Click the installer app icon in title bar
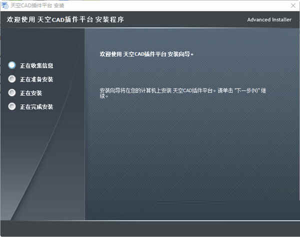300x237 pixels. [x=5, y=6]
